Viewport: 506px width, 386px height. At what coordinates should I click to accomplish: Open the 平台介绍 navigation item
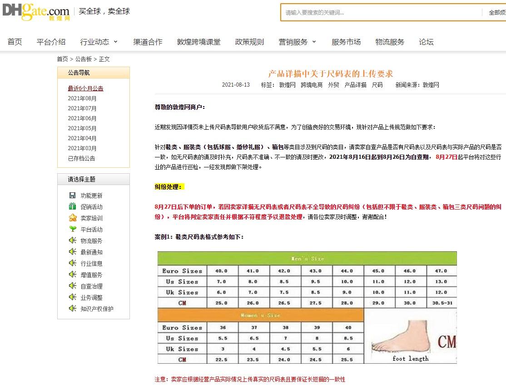[51, 42]
